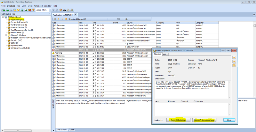Screen dimensions: 256x132
Task: Close the Event Properties dialog via Close button
Action: coord(229,120)
